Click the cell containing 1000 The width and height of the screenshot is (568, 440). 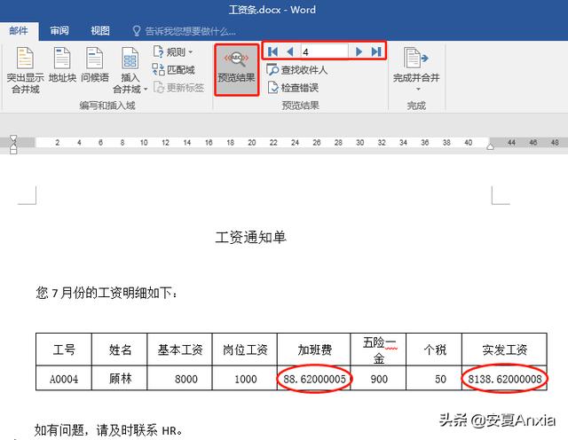click(245, 379)
